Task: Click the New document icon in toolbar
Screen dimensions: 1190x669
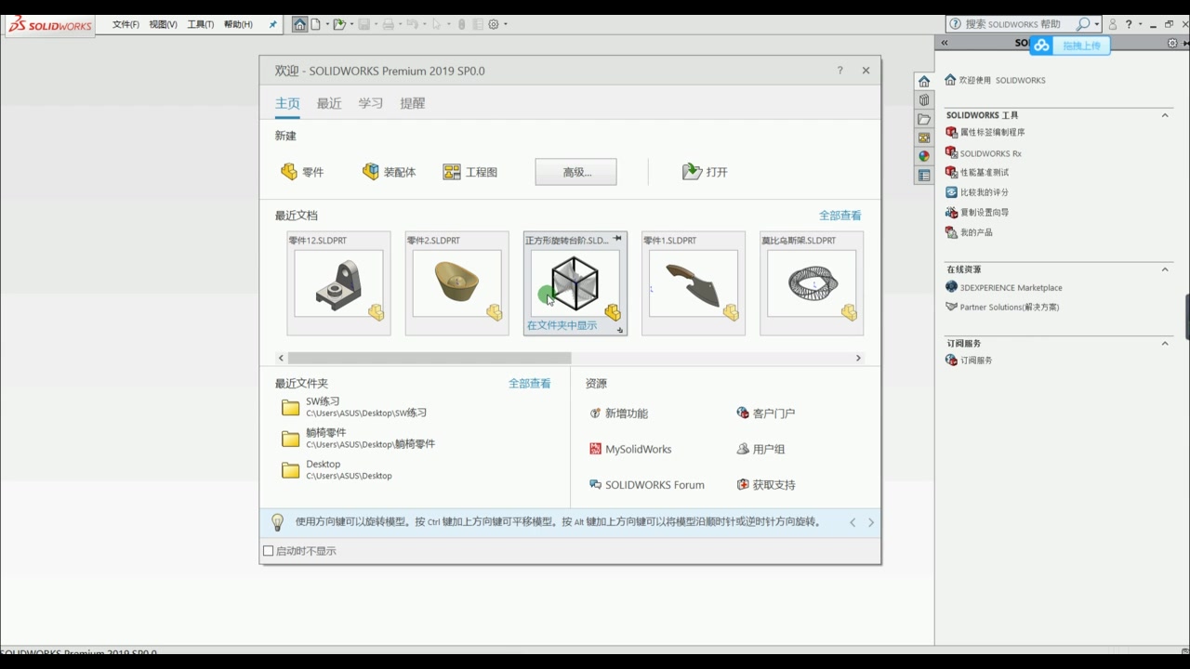Action: 316,24
